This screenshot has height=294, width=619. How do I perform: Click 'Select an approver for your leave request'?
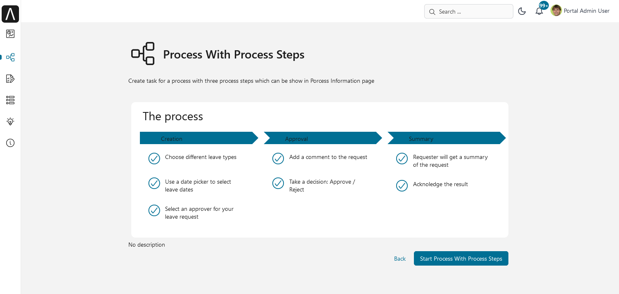click(199, 213)
